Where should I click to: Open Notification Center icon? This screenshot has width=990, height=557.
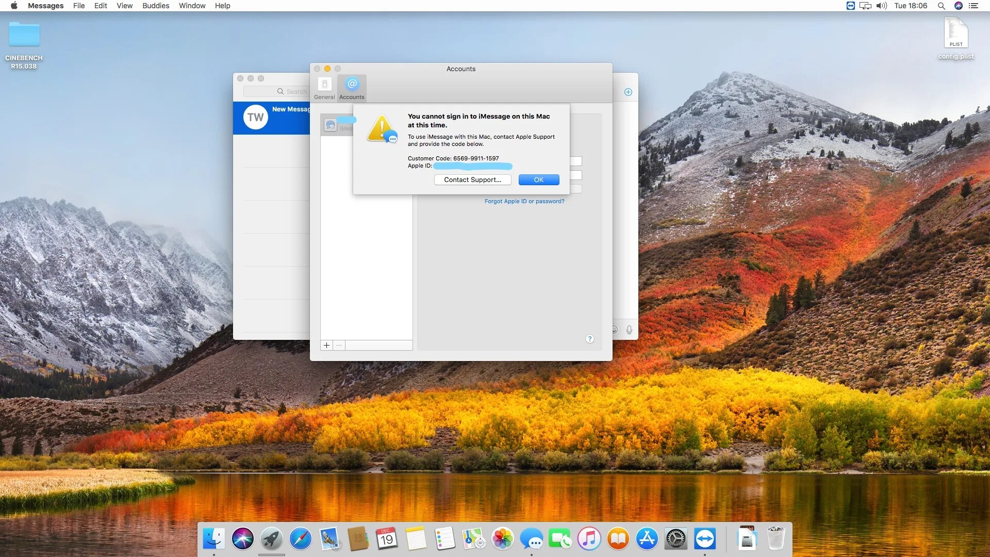tap(973, 6)
